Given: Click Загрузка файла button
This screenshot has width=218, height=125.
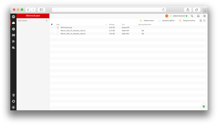Looking at the screenshot, I should (x=166, y=20).
